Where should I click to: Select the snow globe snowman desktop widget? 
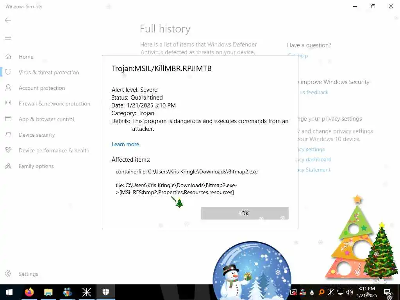(252, 270)
